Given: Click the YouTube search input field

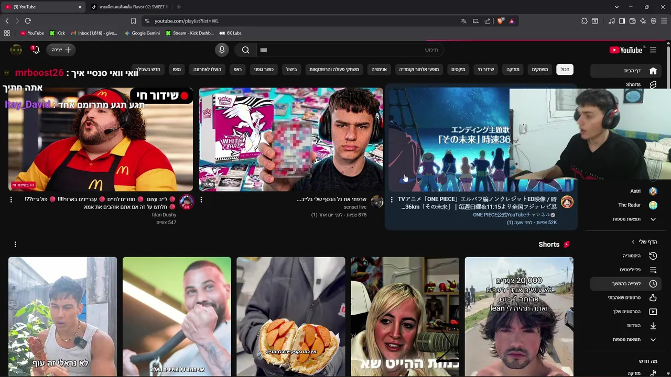Looking at the screenshot, I should [351, 50].
